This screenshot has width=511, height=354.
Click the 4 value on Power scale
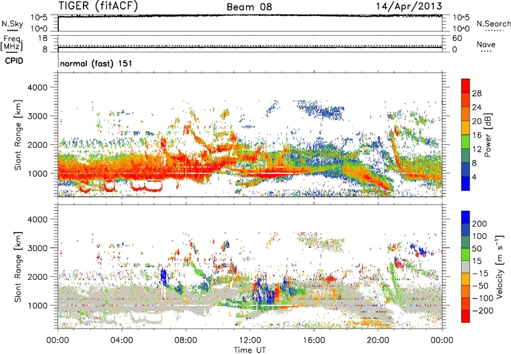[475, 178]
